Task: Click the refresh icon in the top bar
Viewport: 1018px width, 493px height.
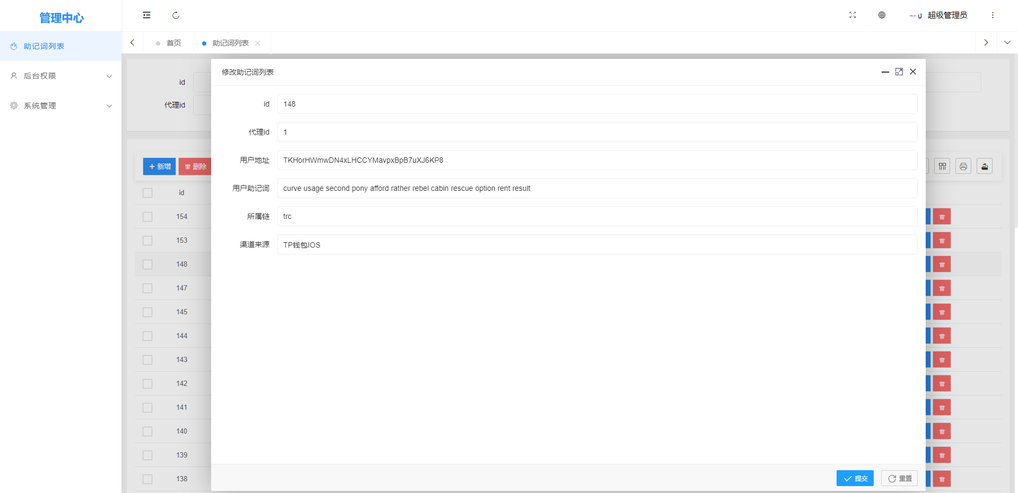Action: coord(176,15)
